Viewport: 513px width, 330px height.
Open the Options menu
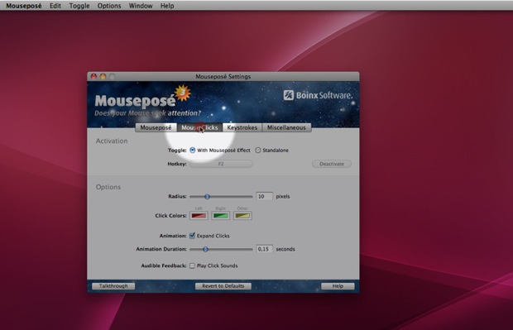(109, 6)
